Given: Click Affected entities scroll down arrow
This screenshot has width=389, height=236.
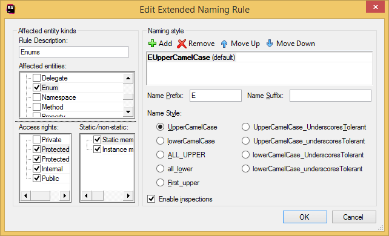Looking at the screenshot, I should point(128,112).
